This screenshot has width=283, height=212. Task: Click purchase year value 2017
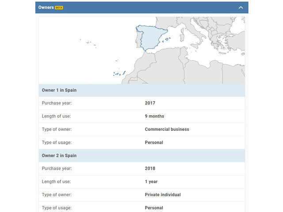coord(150,103)
